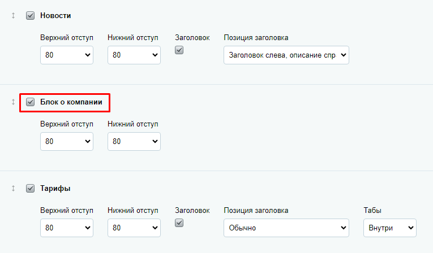Open Нижний отступ dropdown under Блок о компании
The width and height of the screenshot is (433, 253).
click(x=134, y=141)
